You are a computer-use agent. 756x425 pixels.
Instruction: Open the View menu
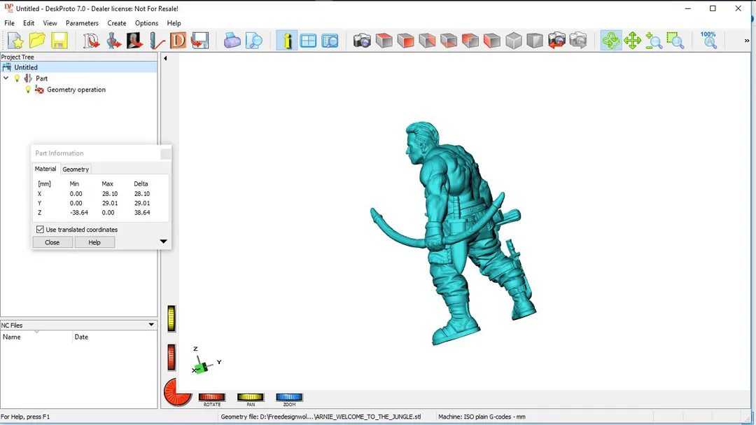(x=50, y=23)
